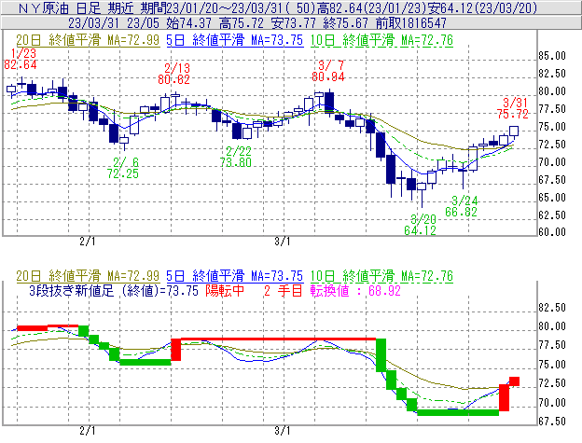Viewport: 582px width, 443px height.
Task: Click the 60.00 price axis label in upper chart
Action: (x=552, y=232)
